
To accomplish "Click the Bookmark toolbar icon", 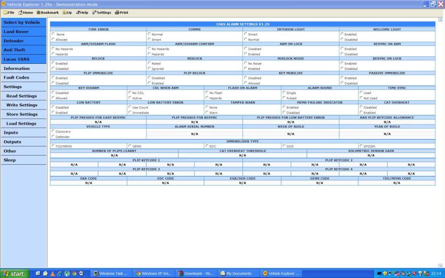I will (x=47, y=13).
